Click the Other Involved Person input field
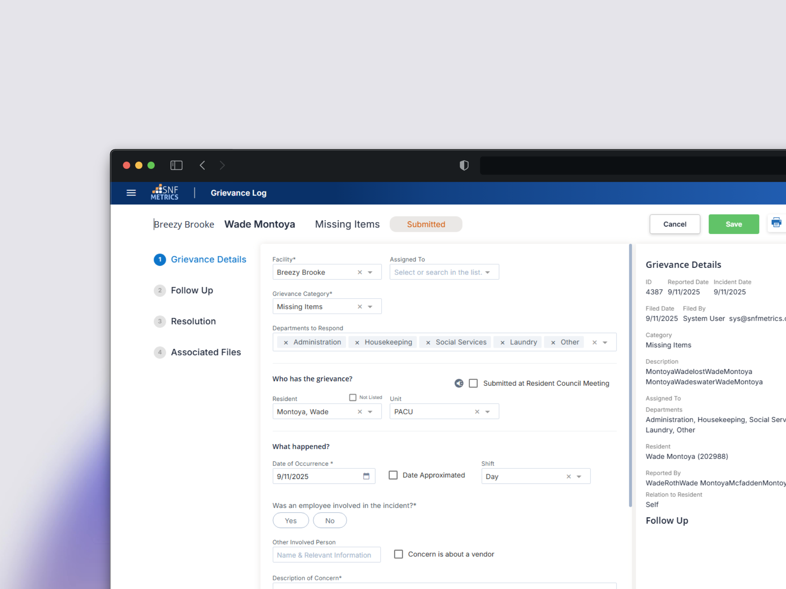The image size is (786, 589). [326, 555]
